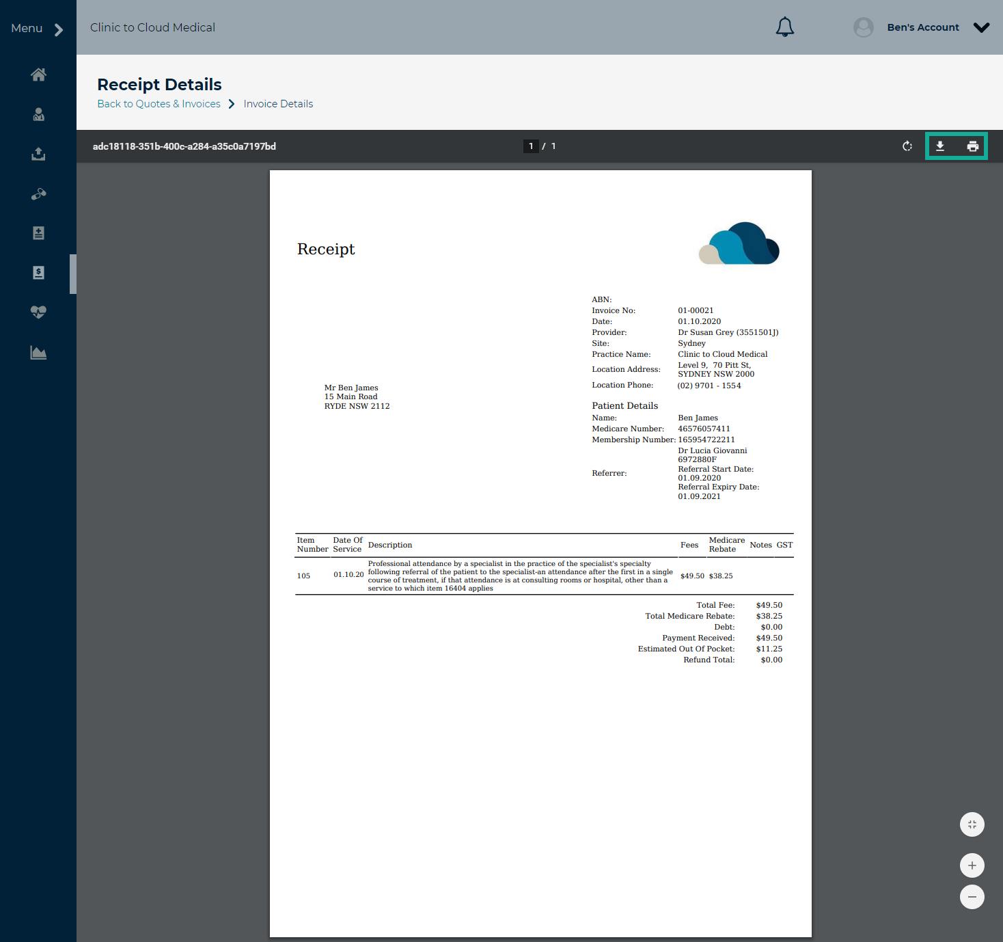Rotate the PDF page
Screen dimensions: 1003x942
tap(907, 146)
